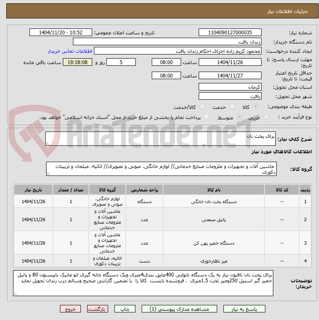The height and width of the screenshot is (320, 319).
Task: Select the خدمت radio button
Action: (x=232, y=106)
